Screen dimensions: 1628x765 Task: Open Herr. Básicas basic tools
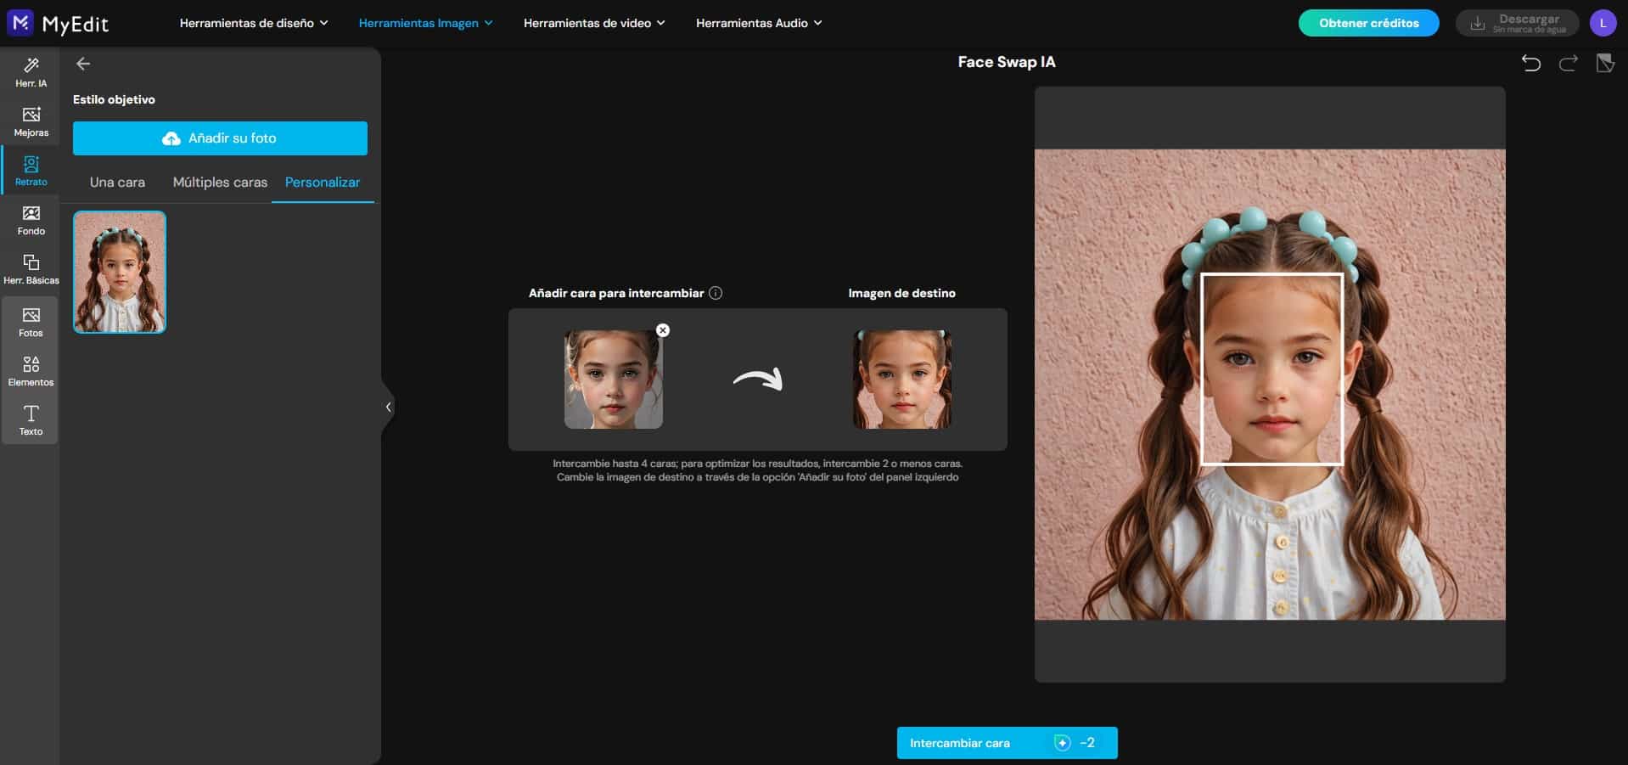pyautogui.click(x=31, y=269)
